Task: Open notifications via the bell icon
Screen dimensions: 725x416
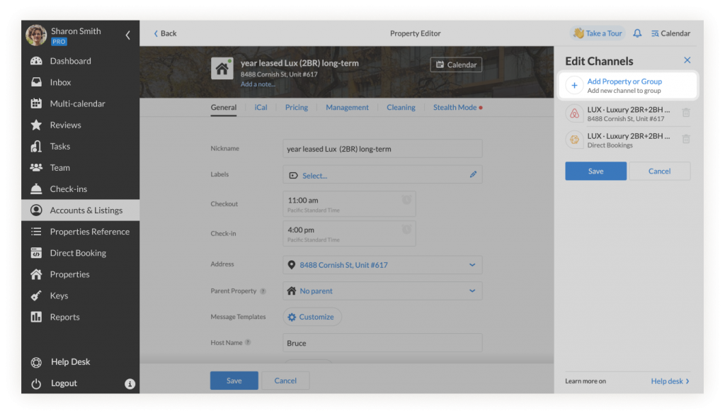Action: tap(638, 33)
